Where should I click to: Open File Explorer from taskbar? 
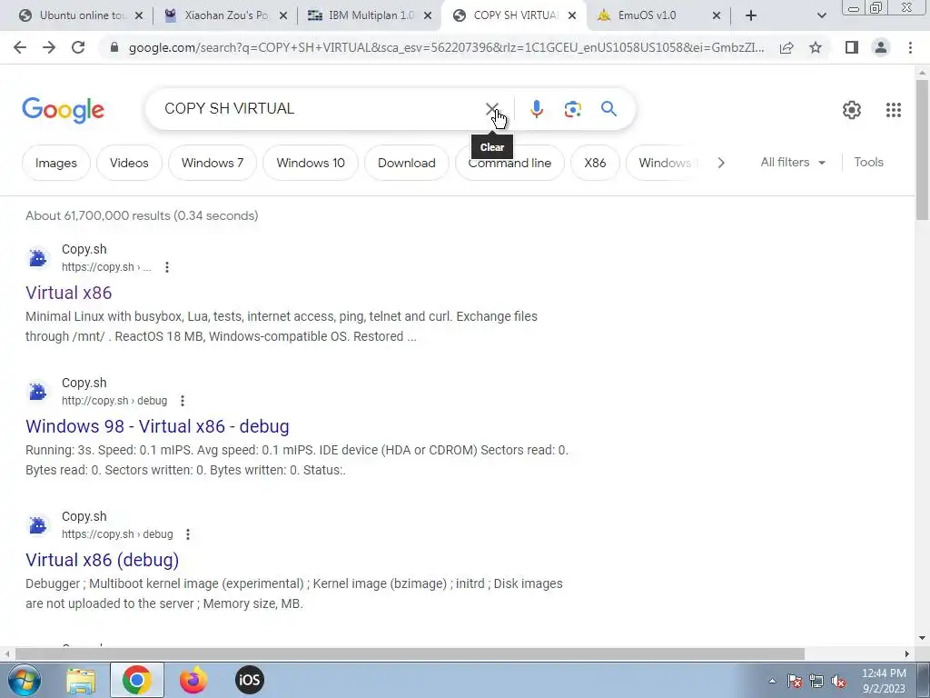tap(81, 680)
